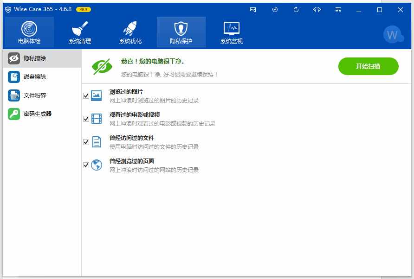Disable the 曾经访问过的文件 checkbox
The image size is (414, 279).
point(86,142)
